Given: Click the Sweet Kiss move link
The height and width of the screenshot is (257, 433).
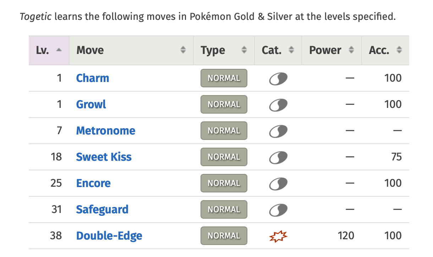Looking at the screenshot, I should tap(104, 157).
